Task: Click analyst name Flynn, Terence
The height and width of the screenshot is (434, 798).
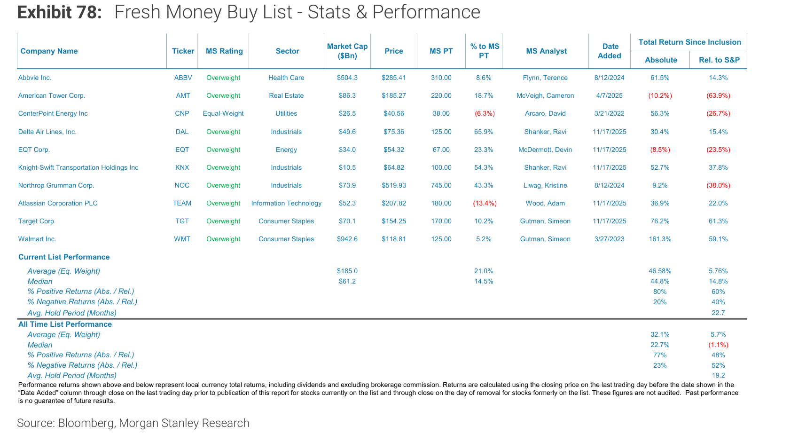Action: coord(545,78)
